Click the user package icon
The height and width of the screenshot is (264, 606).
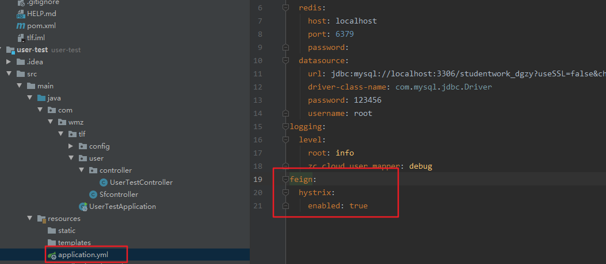[83, 158]
